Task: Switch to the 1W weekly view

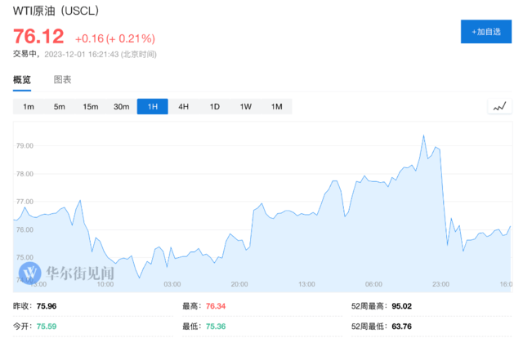Action: pyautogui.click(x=245, y=107)
